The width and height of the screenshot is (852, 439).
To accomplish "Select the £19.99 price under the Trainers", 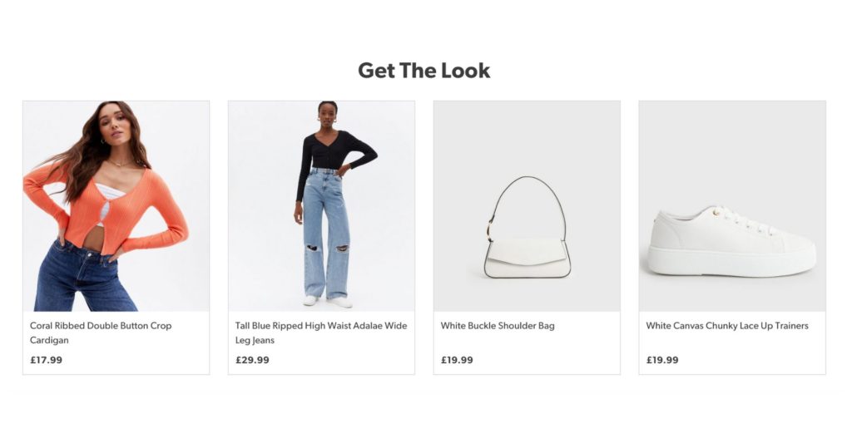I will click(x=662, y=360).
